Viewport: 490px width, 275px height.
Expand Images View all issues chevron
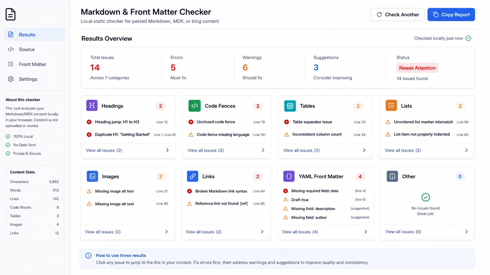pyautogui.click(x=167, y=232)
